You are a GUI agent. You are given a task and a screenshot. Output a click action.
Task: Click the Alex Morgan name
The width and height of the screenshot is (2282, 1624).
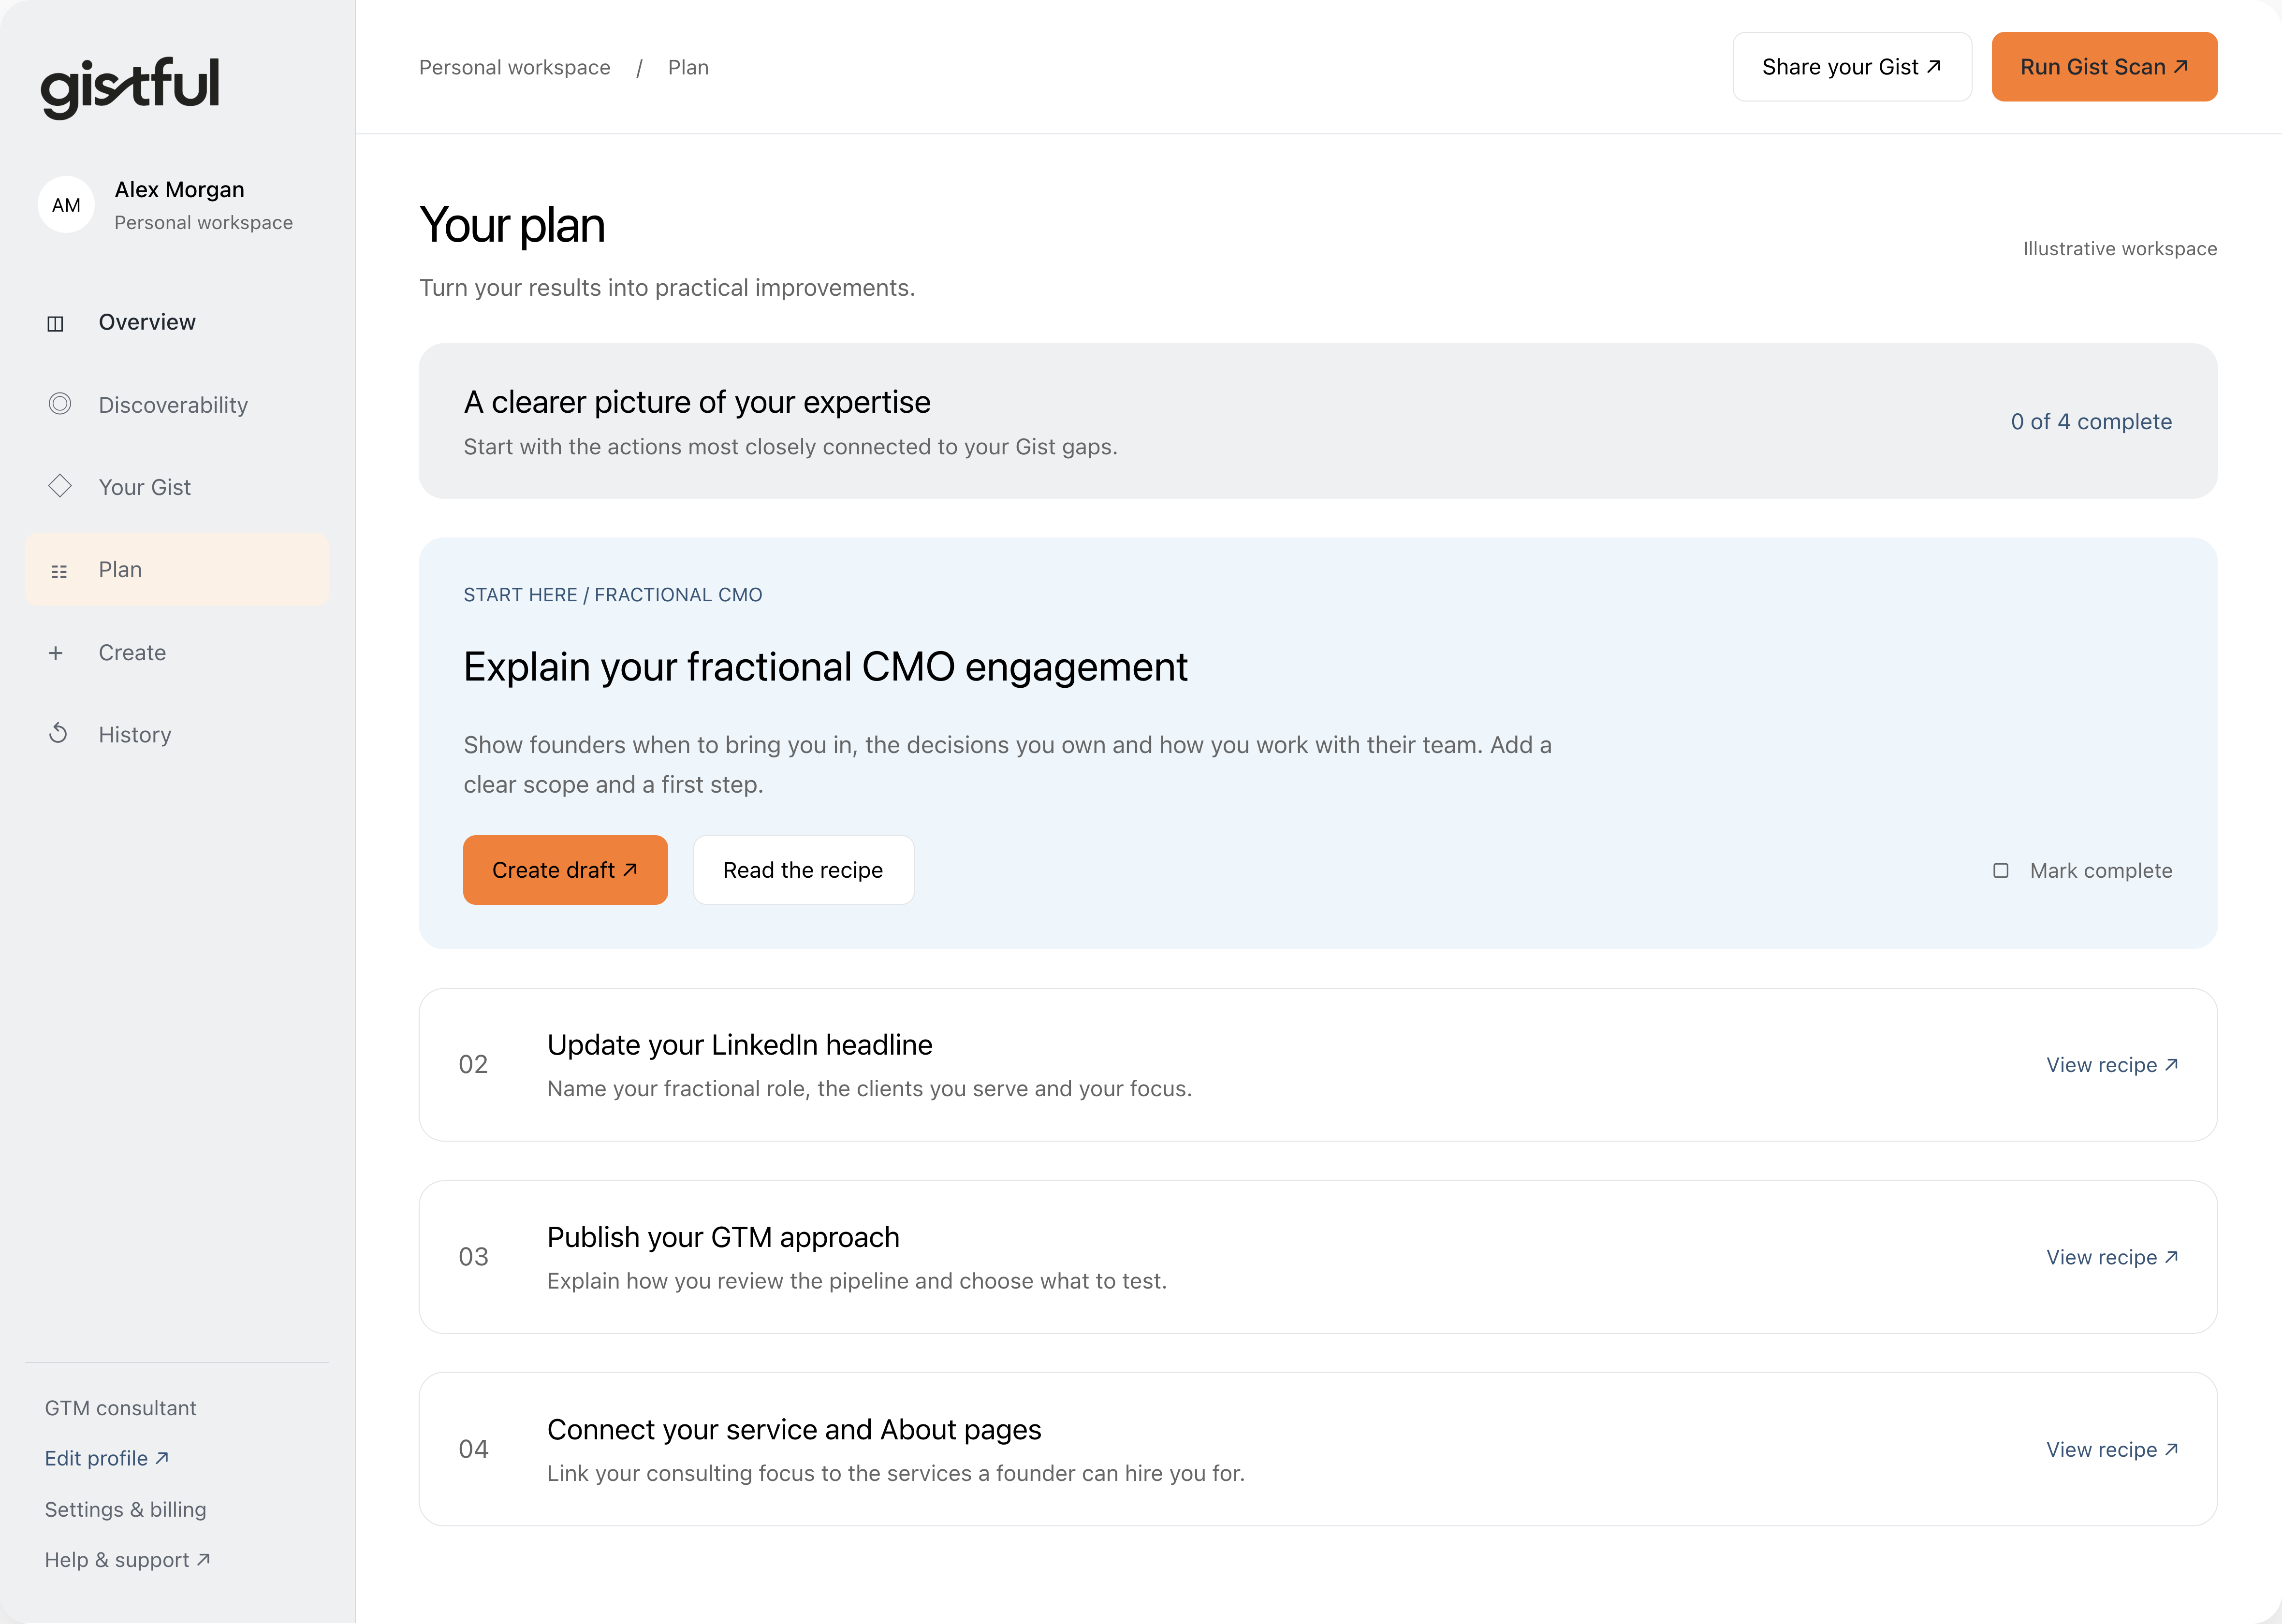(180, 190)
